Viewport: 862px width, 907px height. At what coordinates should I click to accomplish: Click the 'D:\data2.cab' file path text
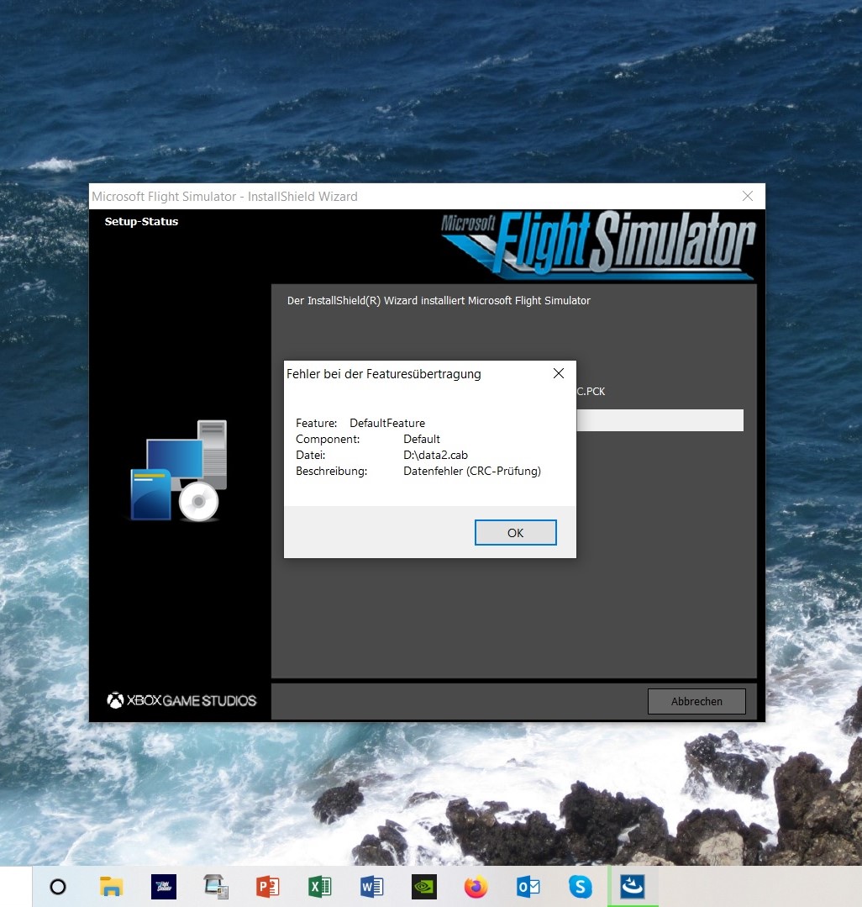pyautogui.click(x=435, y=456)
